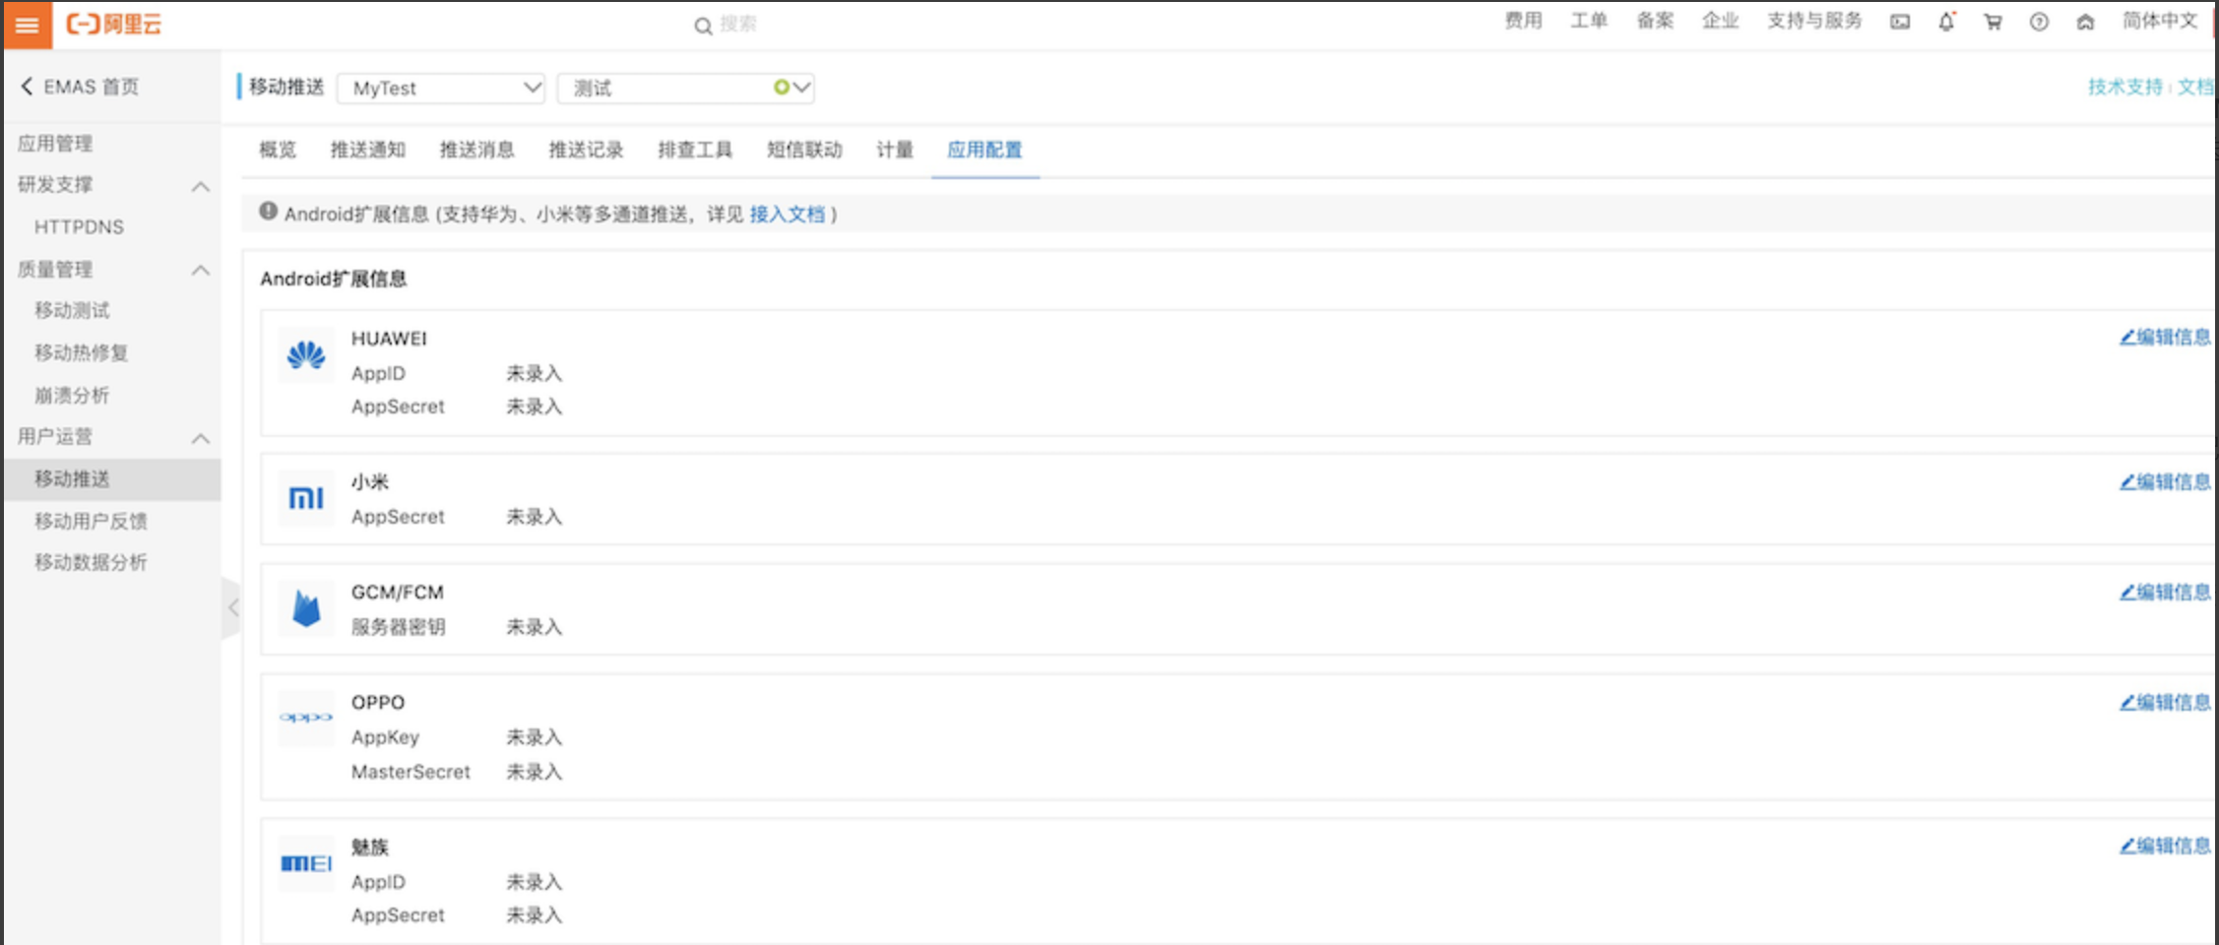Viewport: 2219px width, 945px height.
Task: Switch to the 计量 tab
Action: (x=895, y=150)
